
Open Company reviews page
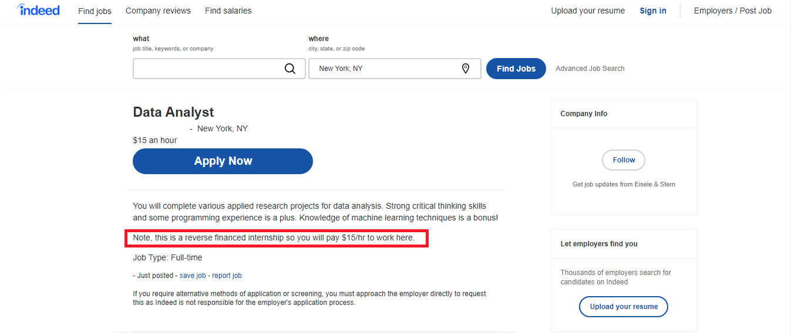(158, 11)
